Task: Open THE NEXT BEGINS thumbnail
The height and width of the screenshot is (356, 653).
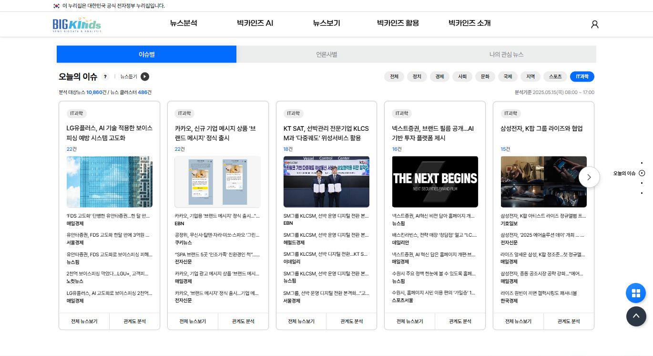Action: (435, 182)
